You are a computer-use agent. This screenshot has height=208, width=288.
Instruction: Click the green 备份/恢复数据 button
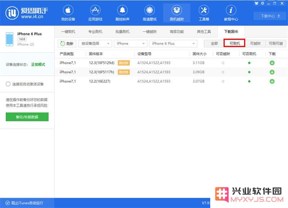coord(27,117)
